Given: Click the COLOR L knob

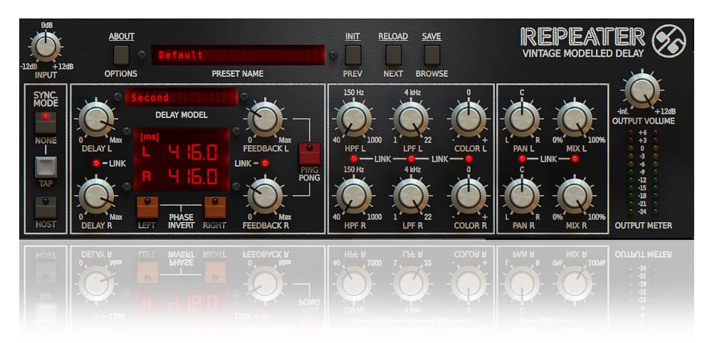Looking at the screenshot, I should (468, 119).
